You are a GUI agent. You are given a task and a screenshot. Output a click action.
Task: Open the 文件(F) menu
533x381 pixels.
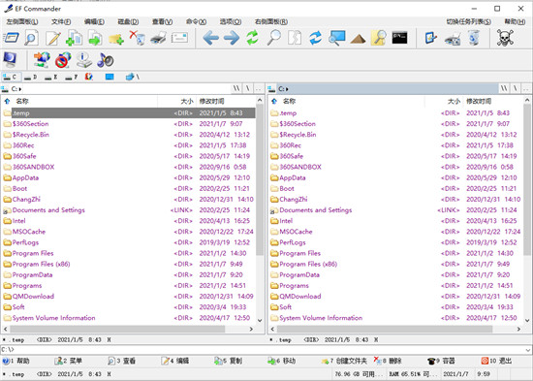point(61,21)
